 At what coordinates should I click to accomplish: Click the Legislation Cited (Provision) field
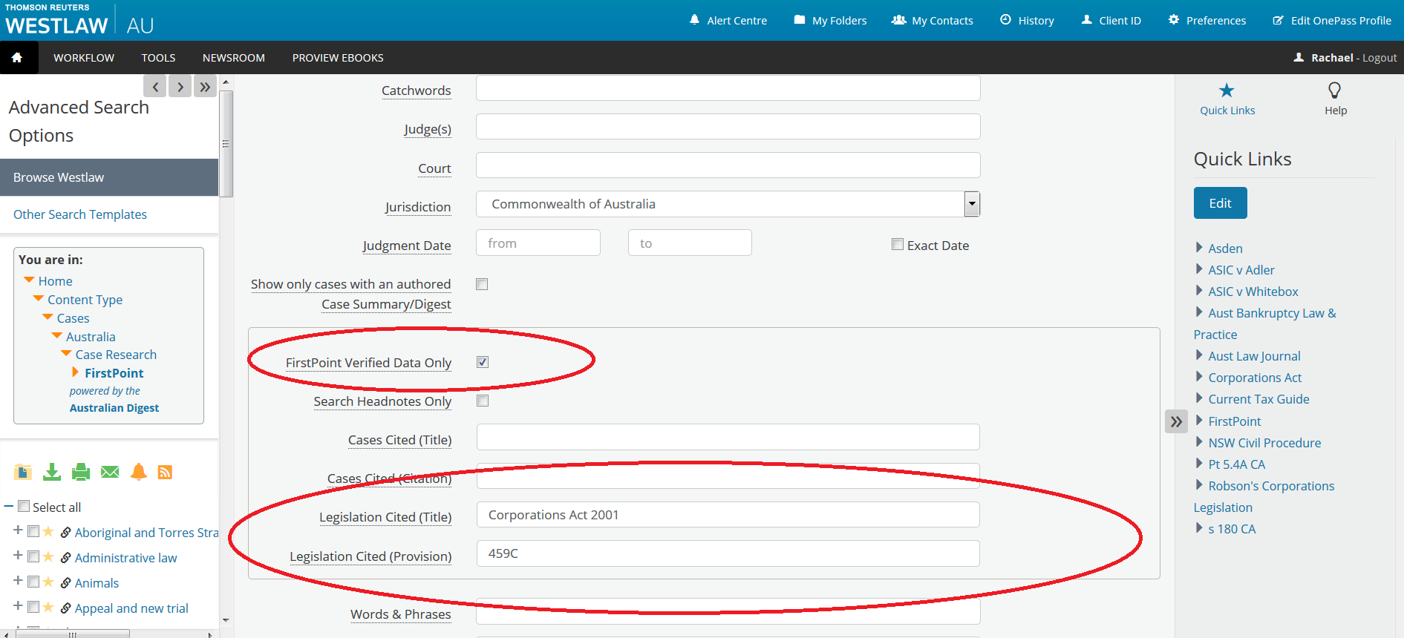(728, 553)
